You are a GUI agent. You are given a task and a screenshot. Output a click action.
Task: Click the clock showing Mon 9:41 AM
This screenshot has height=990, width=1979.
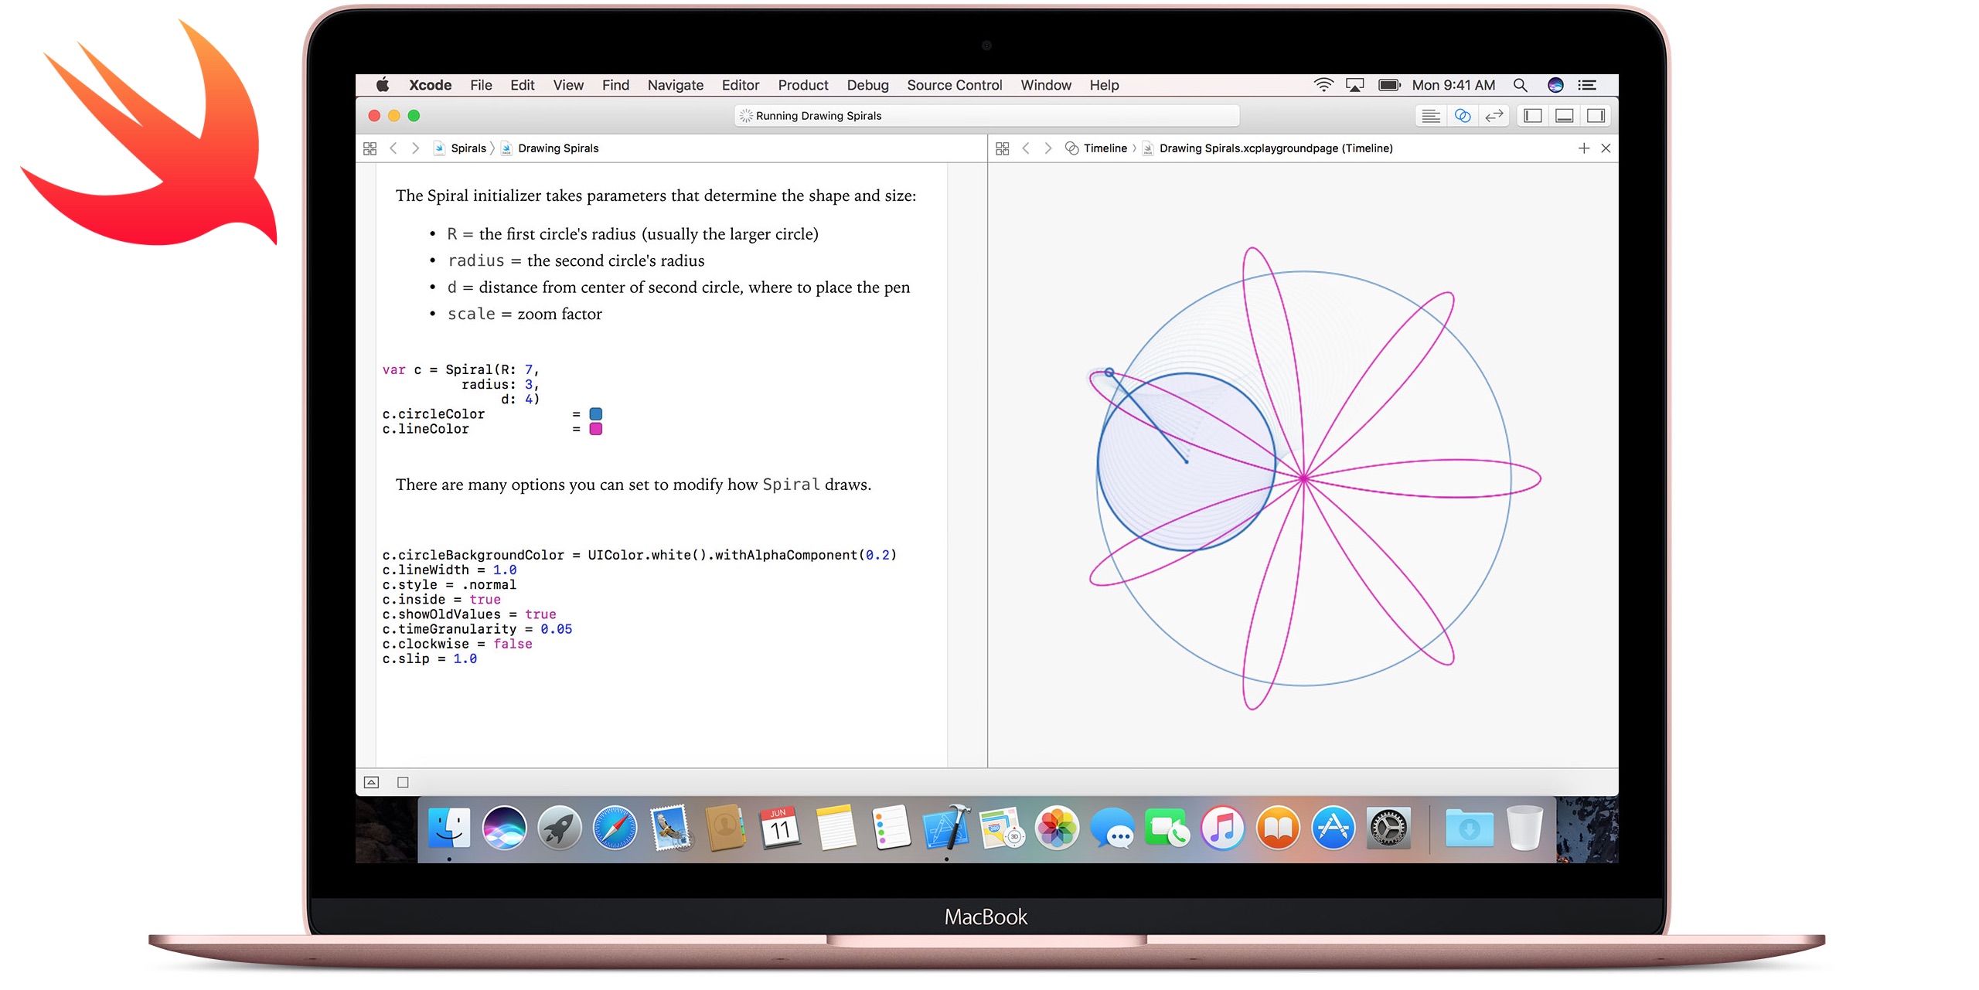[1453, 85]
